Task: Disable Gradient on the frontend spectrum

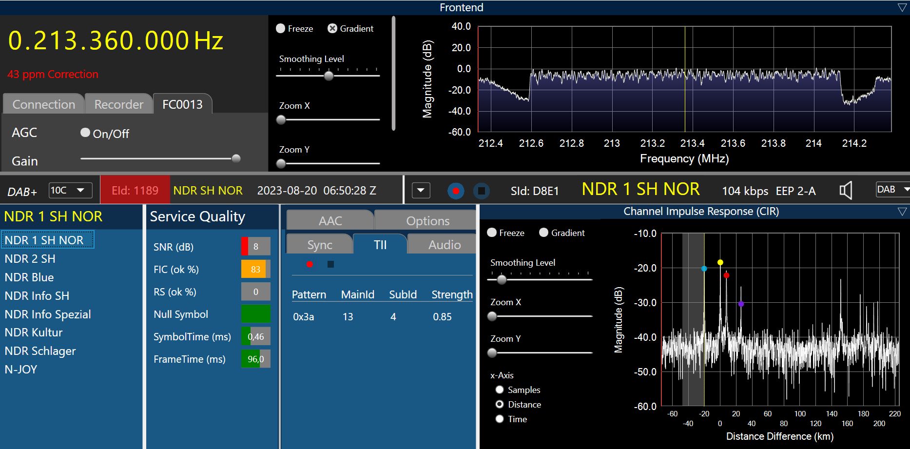Action: (332, 28)
